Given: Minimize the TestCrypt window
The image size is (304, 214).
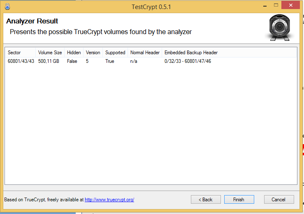Looking at the screenshot, I should (x=265, y=6).
